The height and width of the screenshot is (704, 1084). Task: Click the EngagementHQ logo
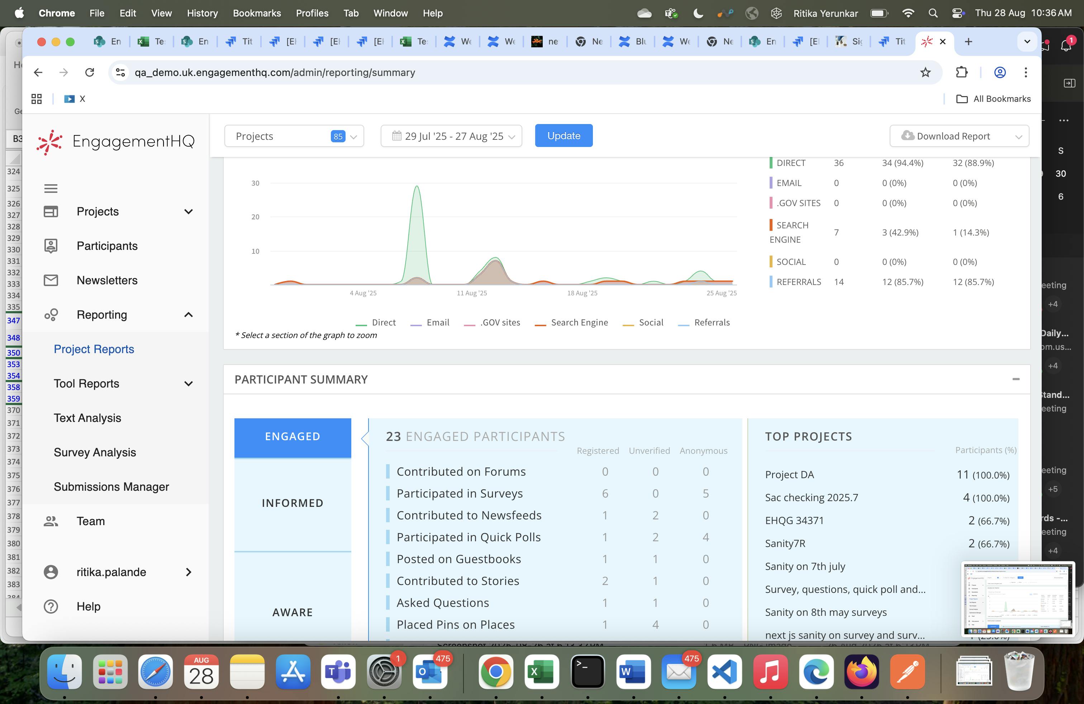point(116,142)
